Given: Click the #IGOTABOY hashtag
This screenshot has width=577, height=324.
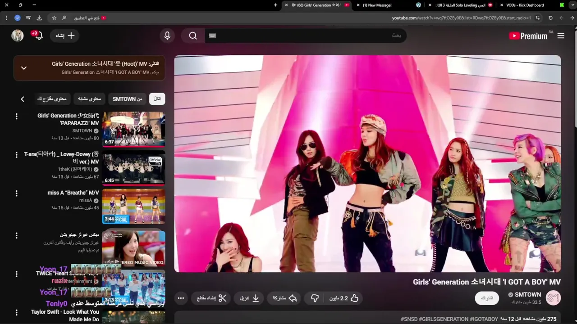Looking at the screenshot, I should coord(484,319).
